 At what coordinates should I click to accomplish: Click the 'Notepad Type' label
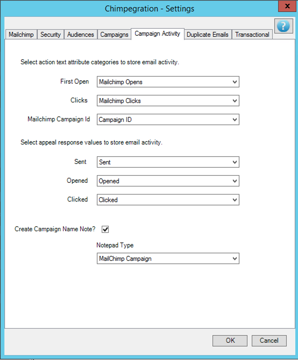pos(115,245)
